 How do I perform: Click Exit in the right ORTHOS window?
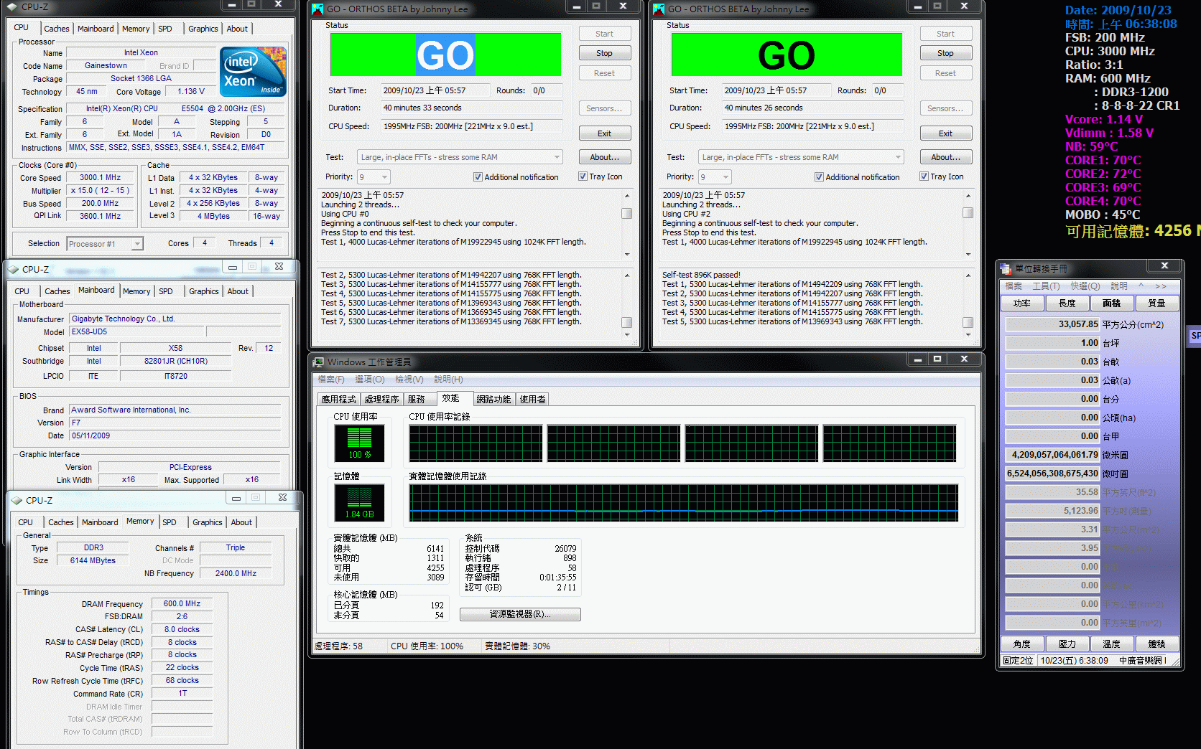(945, 133)
